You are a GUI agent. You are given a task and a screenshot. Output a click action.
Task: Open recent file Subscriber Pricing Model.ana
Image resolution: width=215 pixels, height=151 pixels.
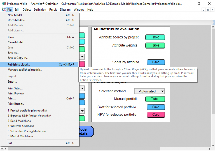point(40,131)
